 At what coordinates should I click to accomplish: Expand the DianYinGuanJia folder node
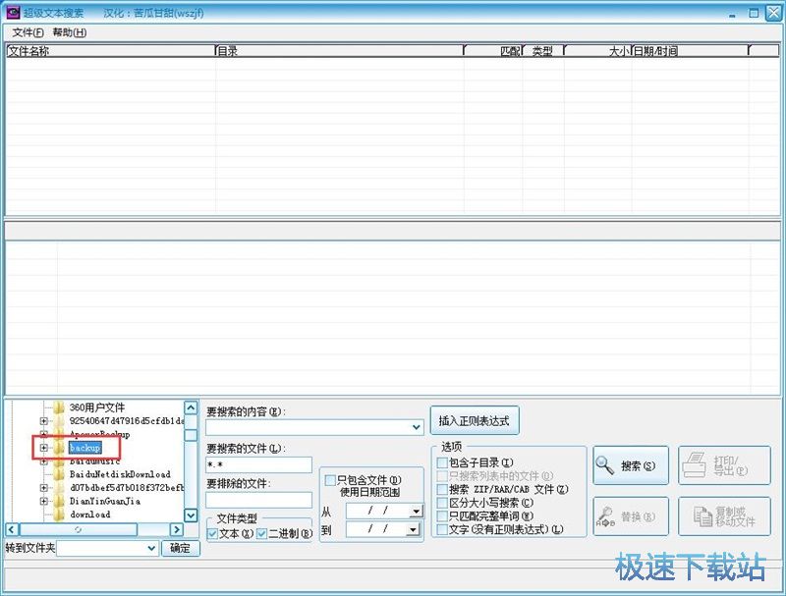(43, 501)
